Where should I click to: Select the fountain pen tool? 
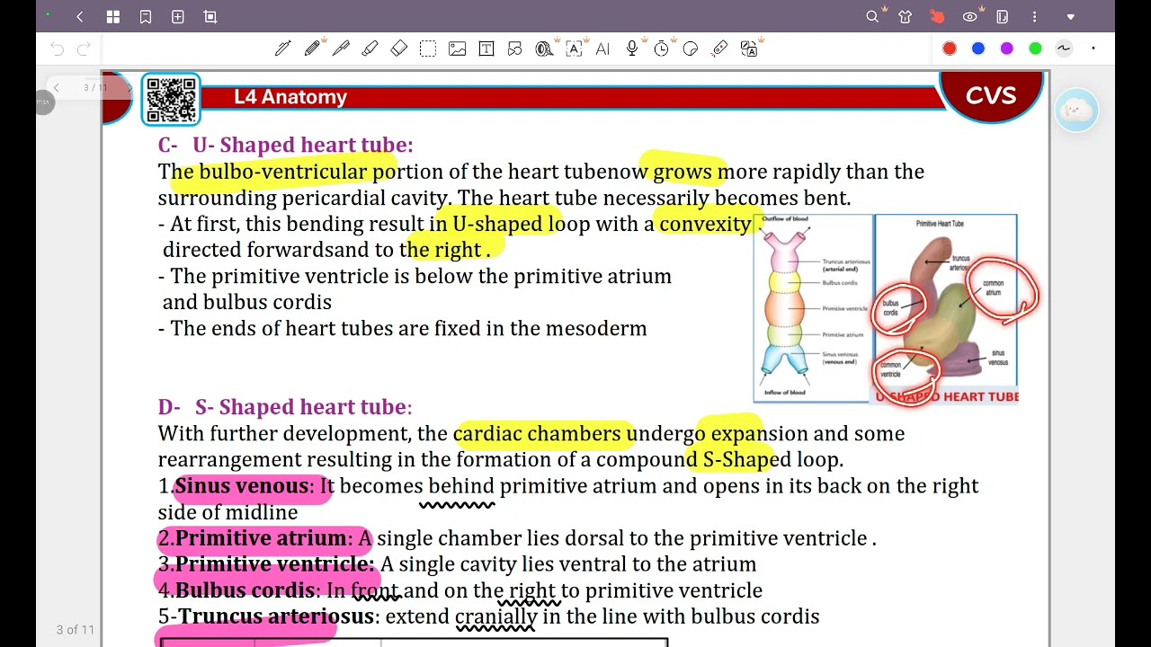(x=283, y=49)
